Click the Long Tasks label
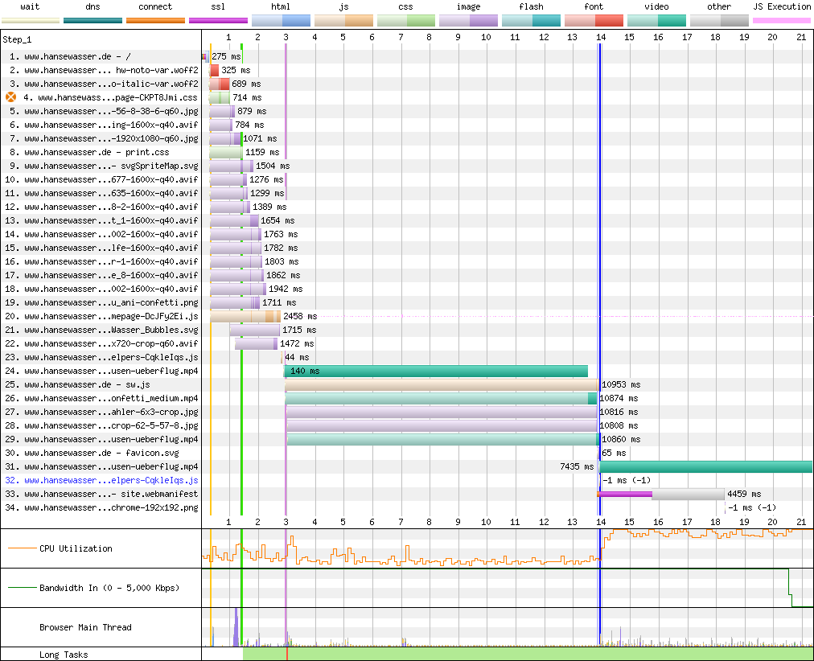The width and height of the screenshot is (814, 661). click(x=64, y=655)
